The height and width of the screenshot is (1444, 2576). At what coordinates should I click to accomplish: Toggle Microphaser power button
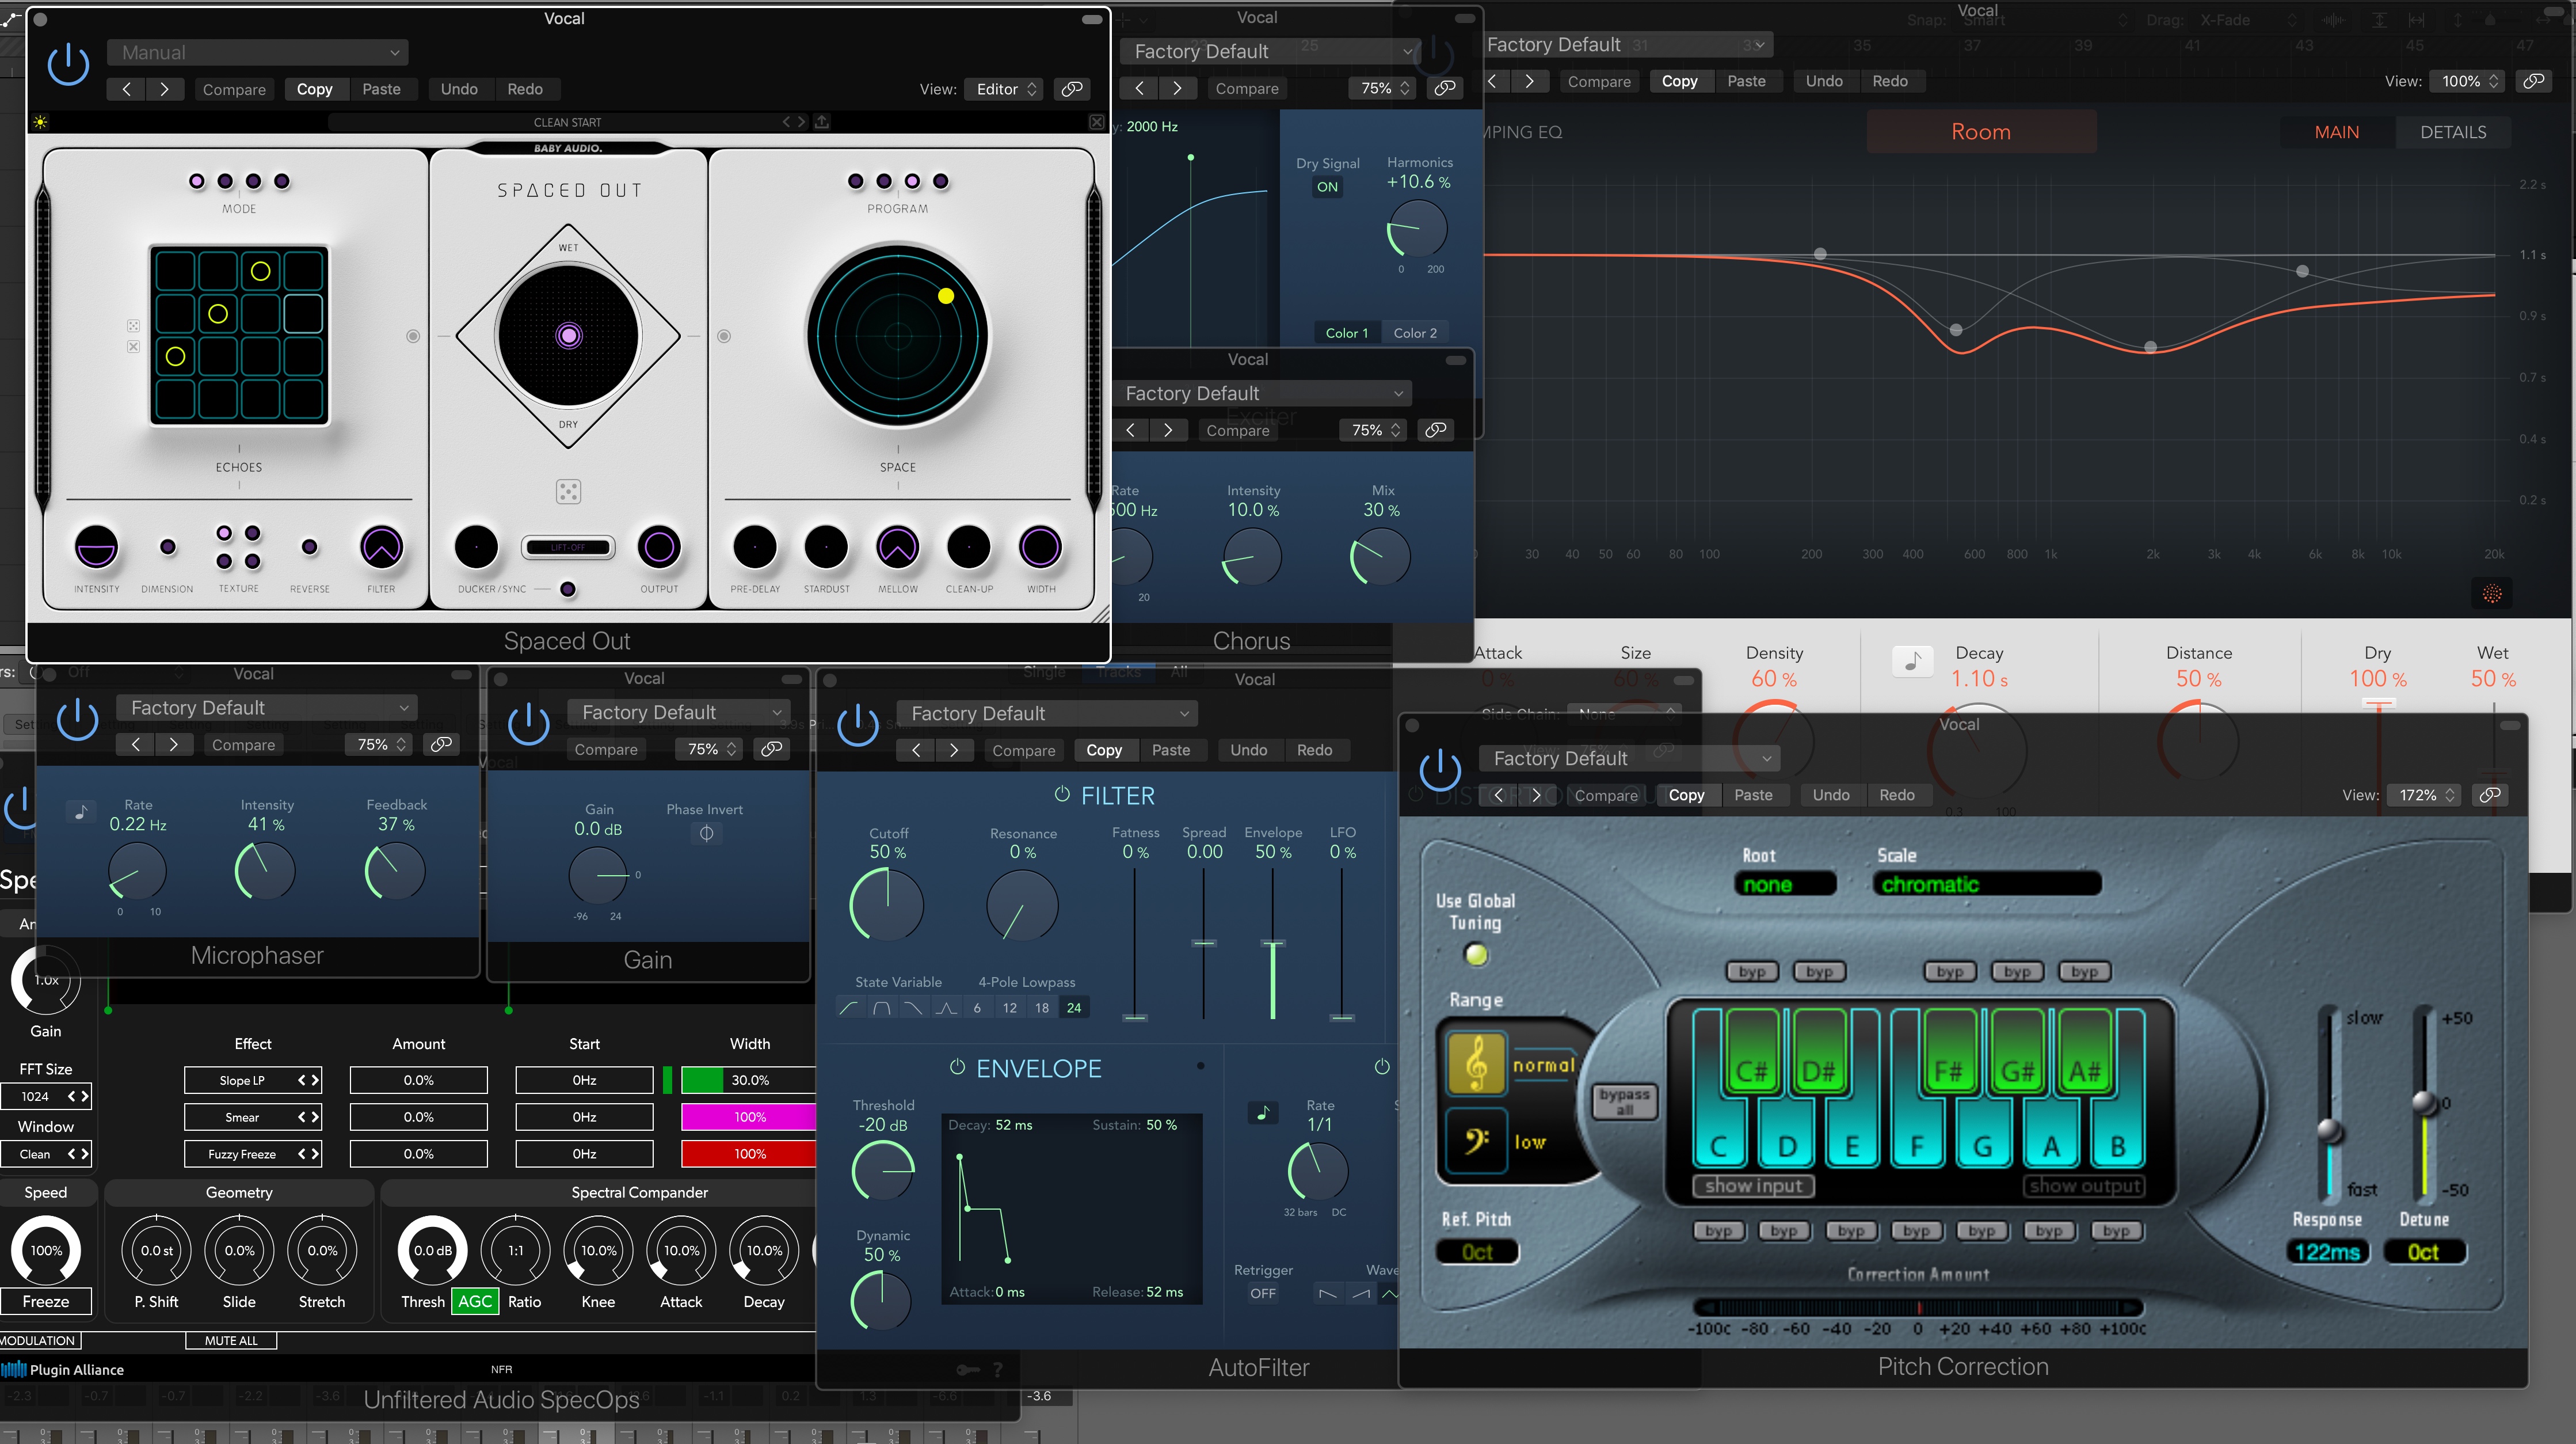pyautogui.click(x=77, y=719)
